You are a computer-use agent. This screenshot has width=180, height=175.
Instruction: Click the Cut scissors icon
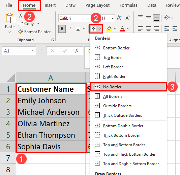pyautogui.click(x=21, y=16)
